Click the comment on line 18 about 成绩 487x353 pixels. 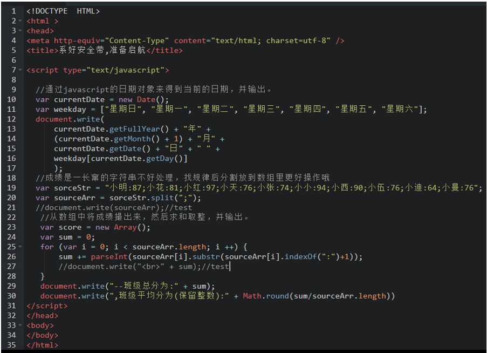click(183, 178)
